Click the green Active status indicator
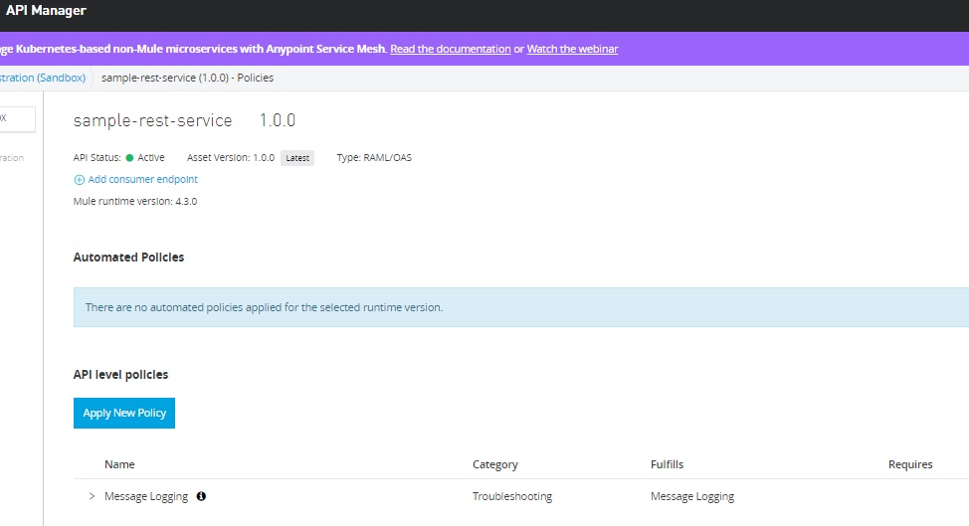969x526 pixels. coord(129,157)
